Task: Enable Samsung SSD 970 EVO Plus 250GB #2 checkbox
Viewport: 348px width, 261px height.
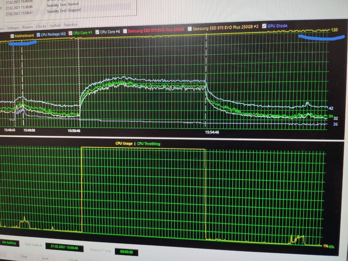Action: coord(190,29)
